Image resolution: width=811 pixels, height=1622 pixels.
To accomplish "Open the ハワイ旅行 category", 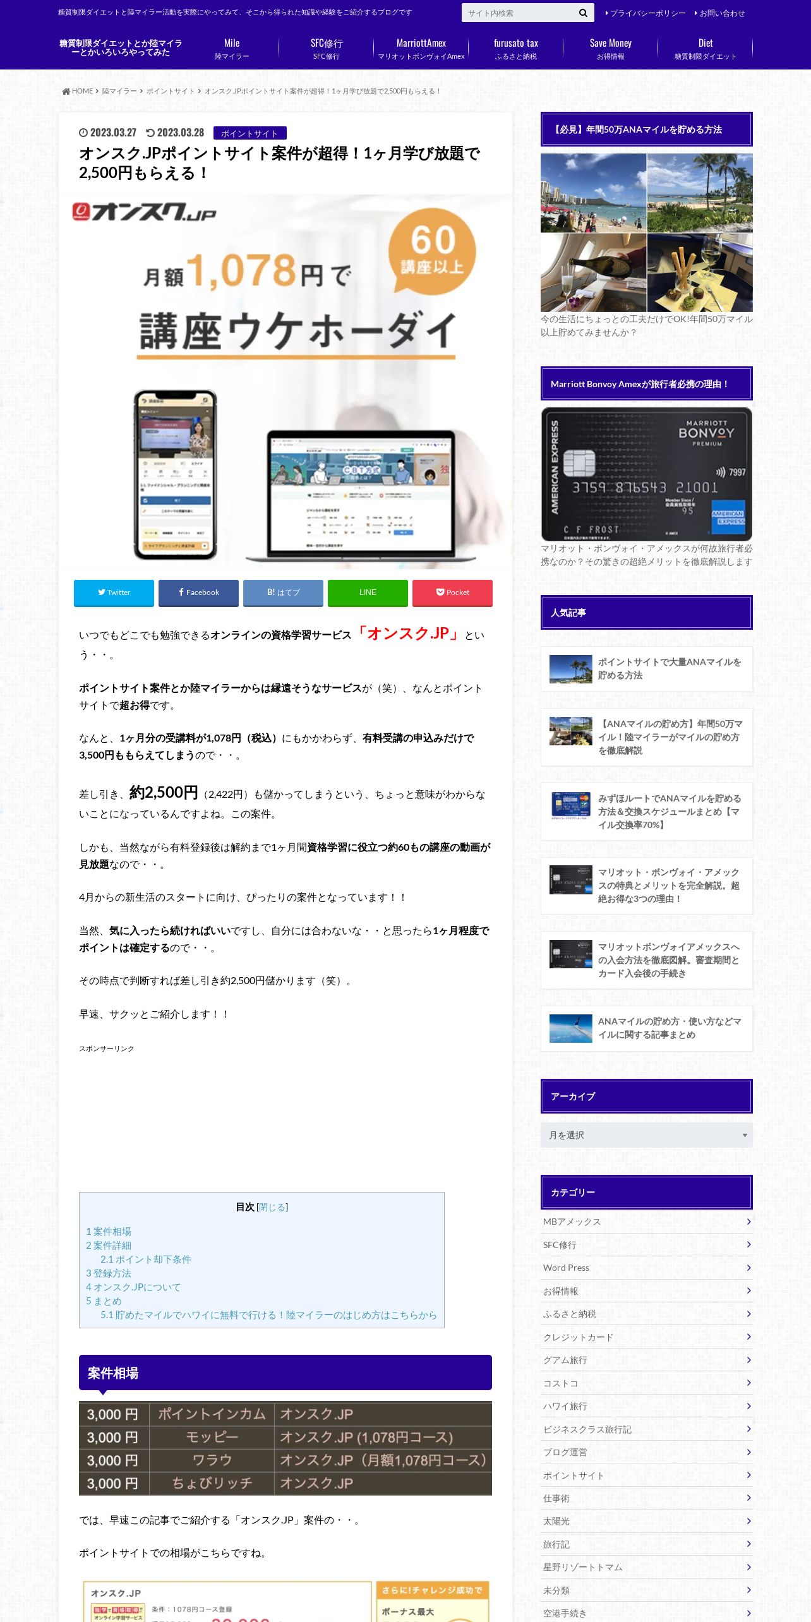I will coord(647,1406).
